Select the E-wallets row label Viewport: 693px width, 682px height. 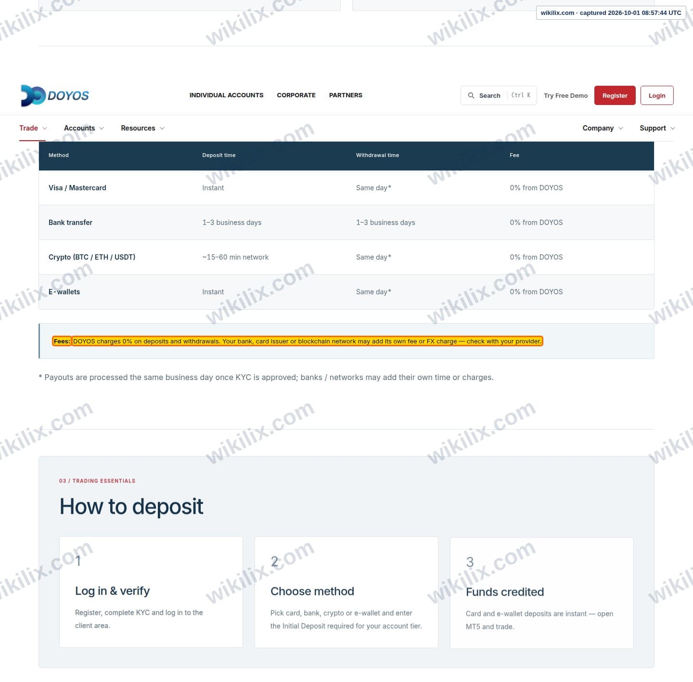(x=64, y=292)
